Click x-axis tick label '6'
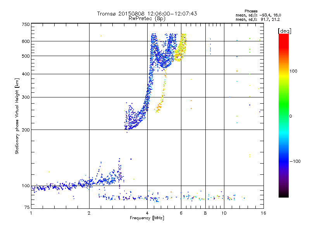310x232 pixels. tap(181, 213)
